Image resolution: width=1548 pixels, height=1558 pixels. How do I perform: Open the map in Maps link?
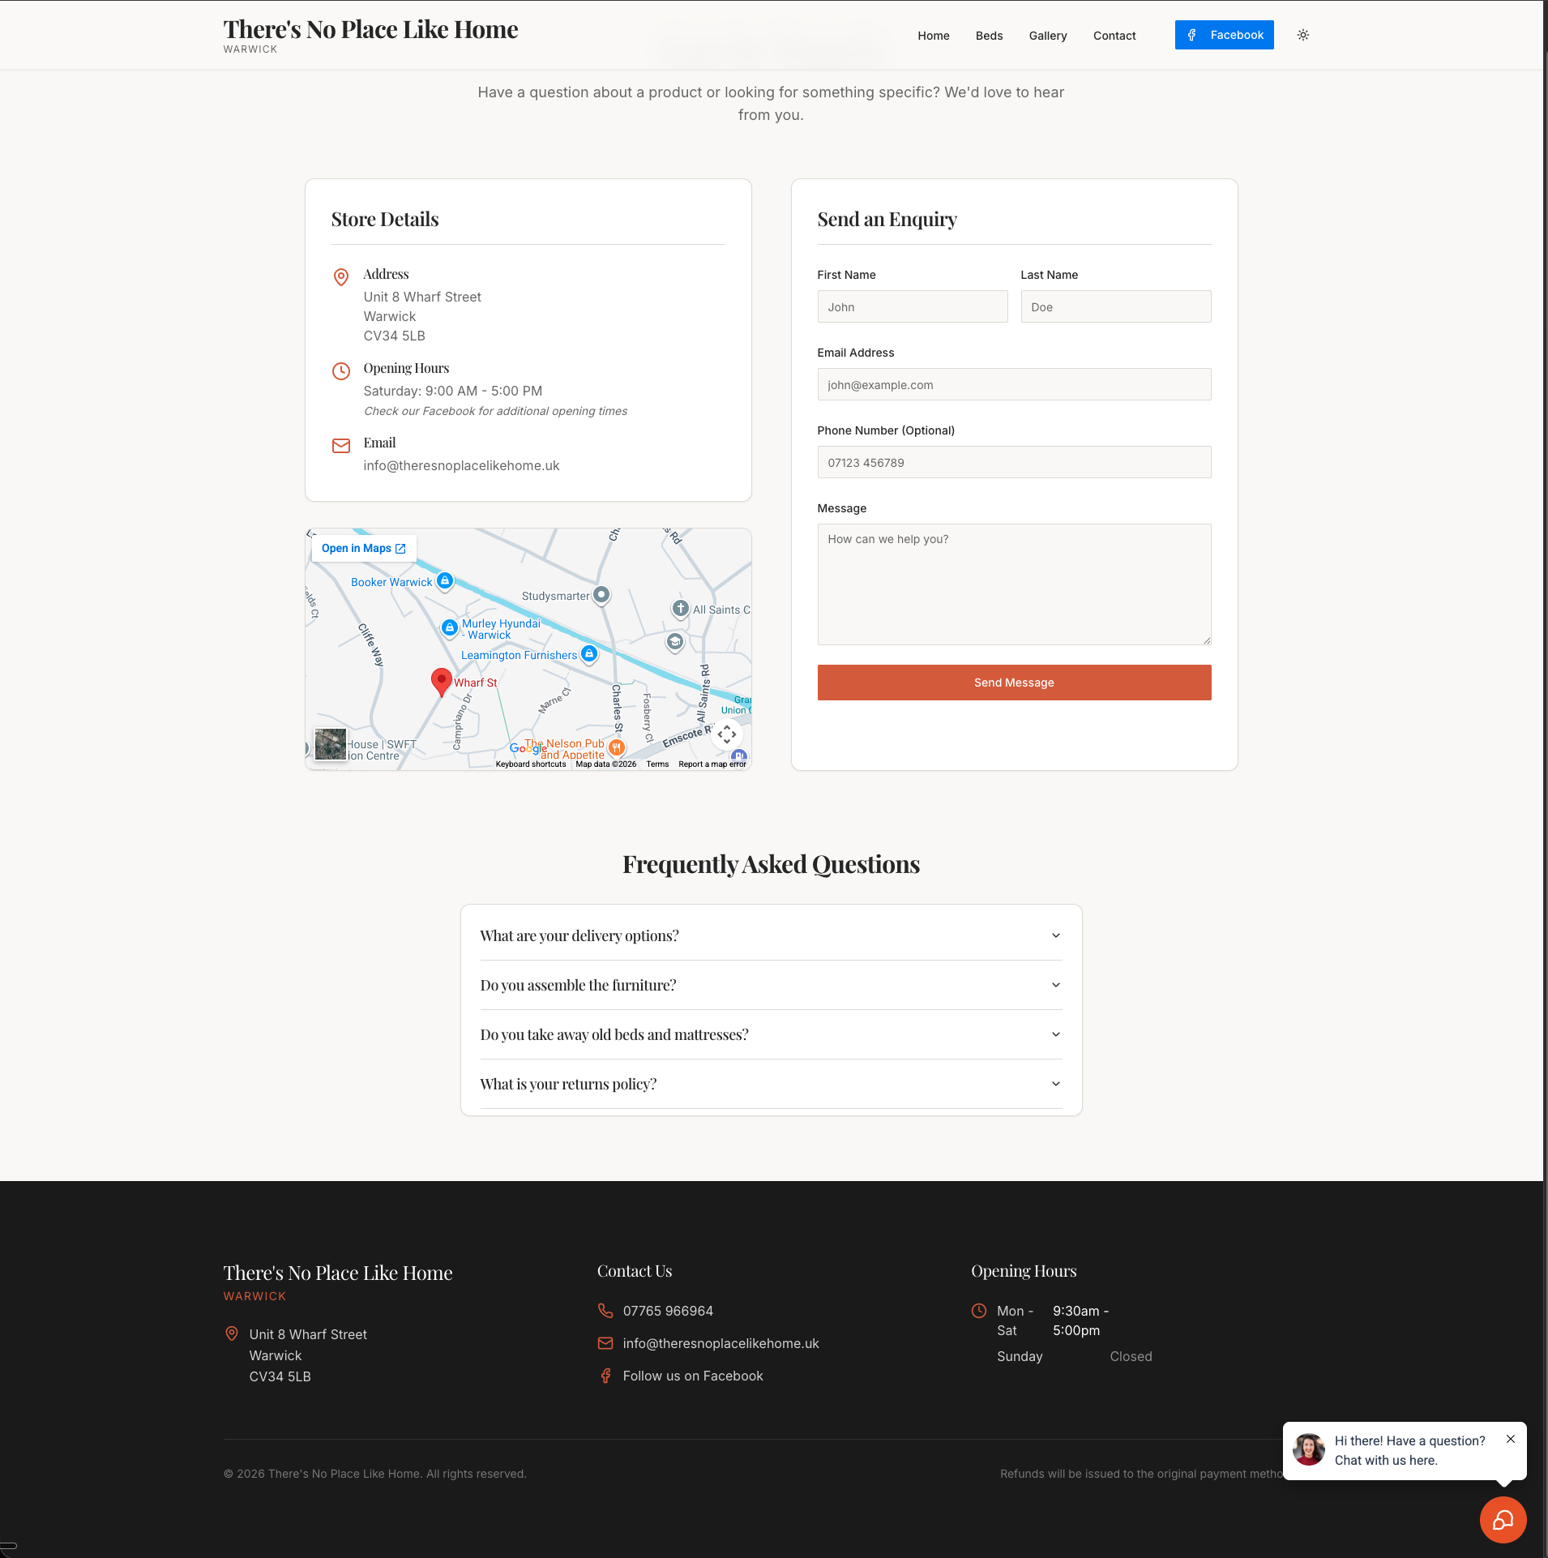[363, 549]
